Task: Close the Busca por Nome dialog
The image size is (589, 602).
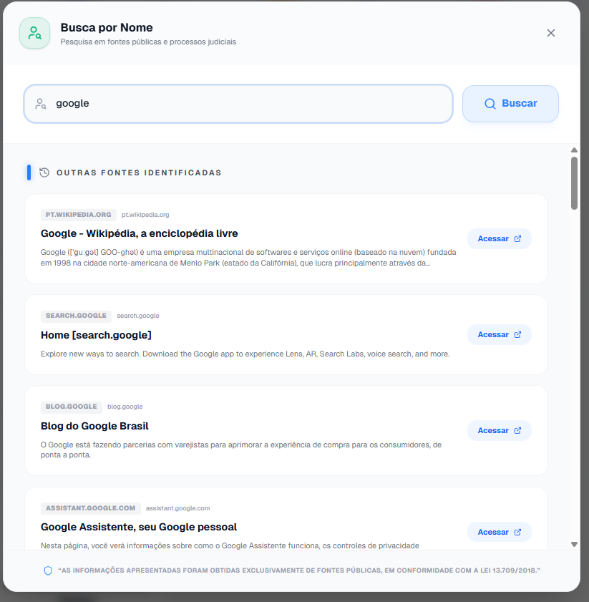Action: click(551, 33)
